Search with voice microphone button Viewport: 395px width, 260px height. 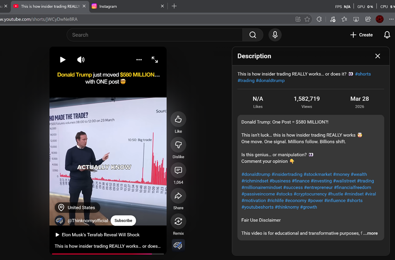pos(275,35)
